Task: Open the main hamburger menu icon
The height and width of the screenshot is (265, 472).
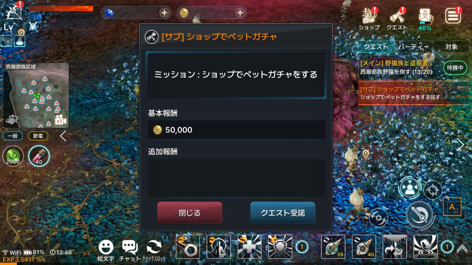Action: pos(453,16)
